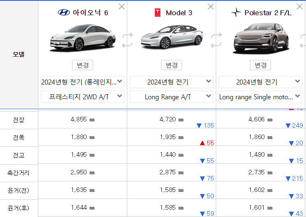Open Polestar 2 2024년형 전기 dropdown
The image size is (306, 217).
pos(261,82)
